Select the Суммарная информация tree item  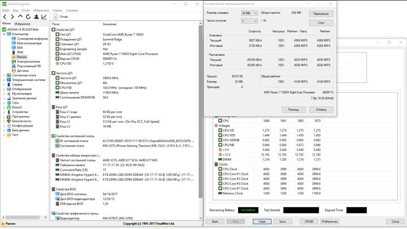pos(32,38)
